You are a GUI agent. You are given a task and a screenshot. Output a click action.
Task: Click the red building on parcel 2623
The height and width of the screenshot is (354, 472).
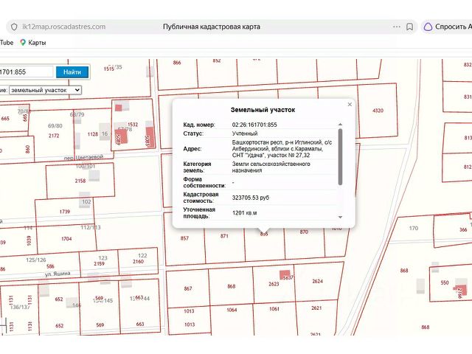tap(285, 274)
